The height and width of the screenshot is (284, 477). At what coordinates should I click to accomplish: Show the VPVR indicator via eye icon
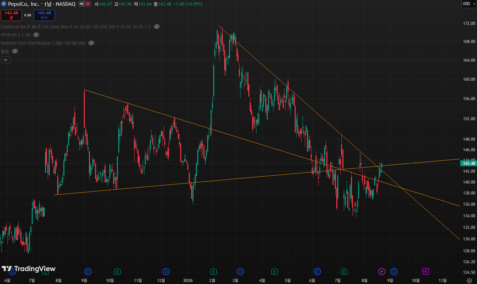(36, 35)
